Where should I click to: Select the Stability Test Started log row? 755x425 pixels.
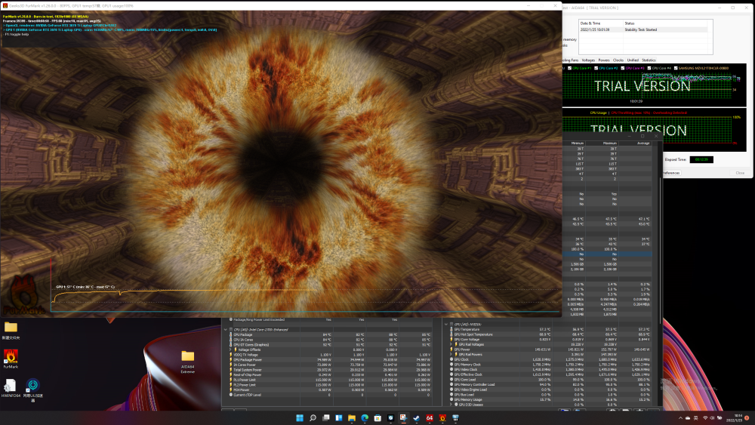click(x=642, y=30)
